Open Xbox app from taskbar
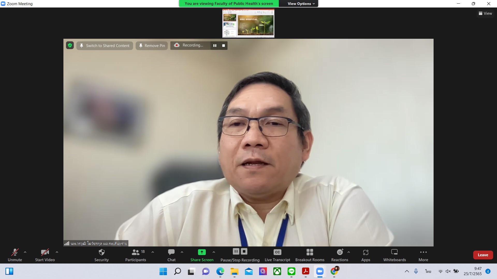This screenshot has width=497, height=279. (x=277, y=271)
